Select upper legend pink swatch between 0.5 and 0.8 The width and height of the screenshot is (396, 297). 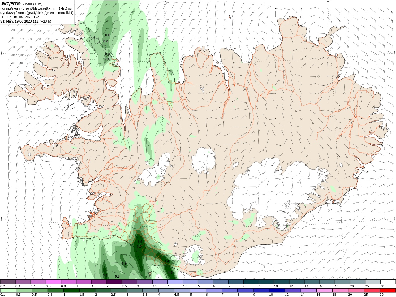[53, 282]
